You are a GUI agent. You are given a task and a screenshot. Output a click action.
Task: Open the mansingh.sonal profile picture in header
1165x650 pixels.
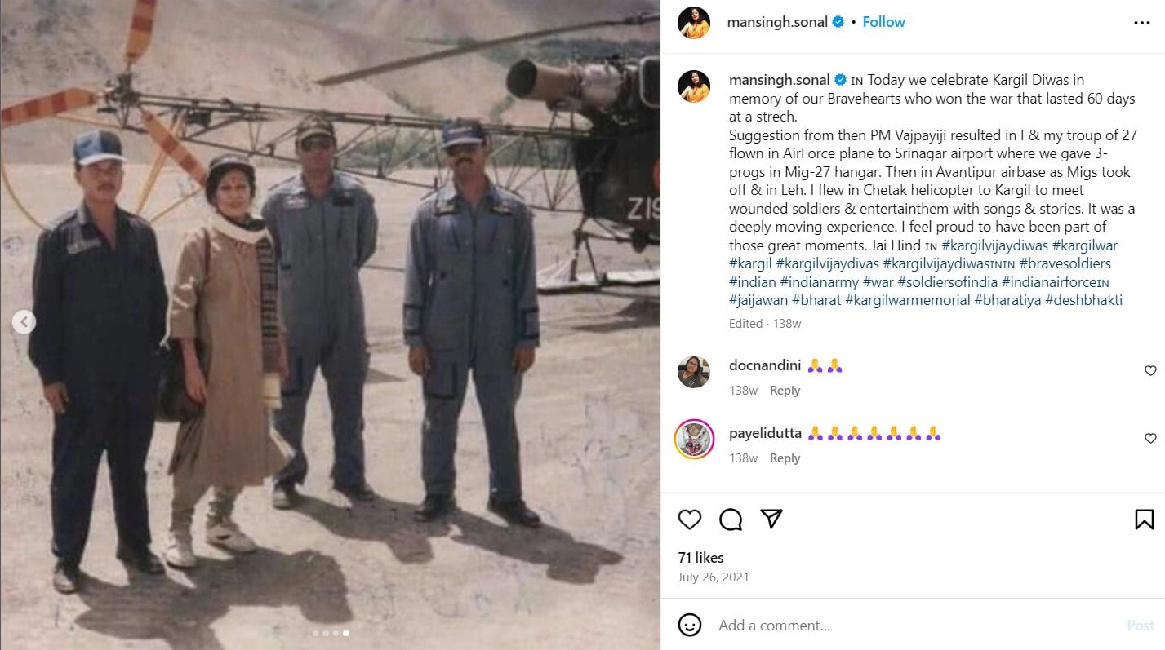click(x=694, y=23)
